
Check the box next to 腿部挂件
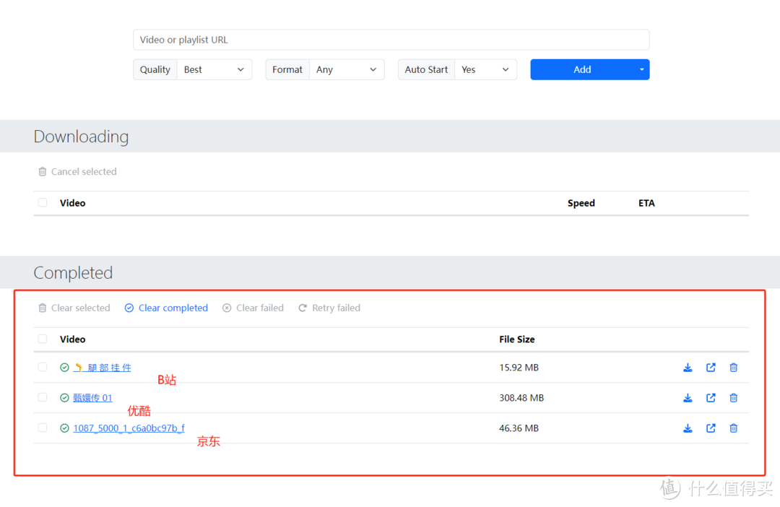pyautogui.click(x=43, y=368)
